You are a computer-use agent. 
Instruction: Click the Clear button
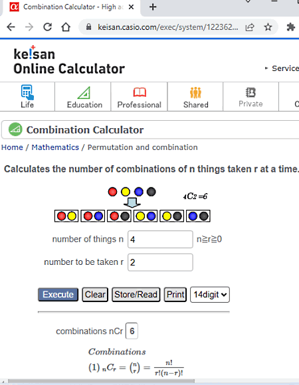point(95,295)
